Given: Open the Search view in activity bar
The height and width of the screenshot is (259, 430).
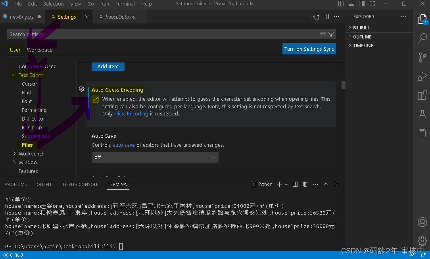Looking at the screenshot, I should tap(422, 38).
